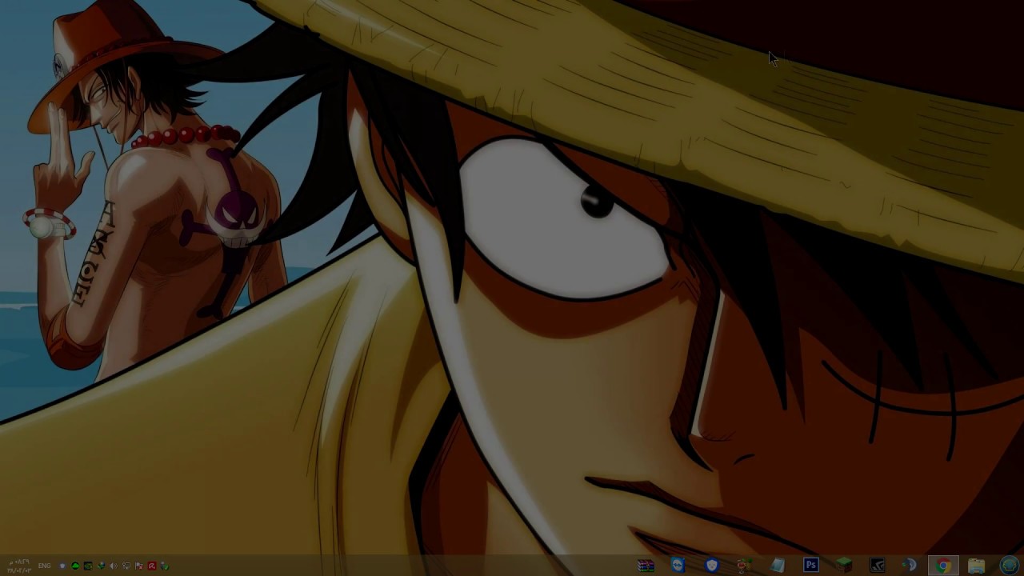Switch to the Google Chrome taskbar window
Image resolution: width=1024 pixels, height=576 pixels.
pyautogui.click(x=943, y=566)
